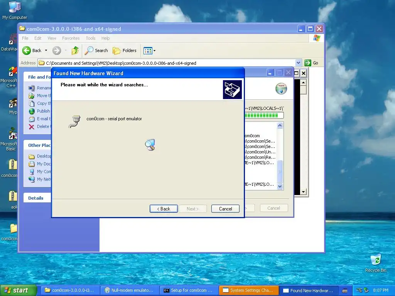Click the Rename task icon

[x=32, y=88]
